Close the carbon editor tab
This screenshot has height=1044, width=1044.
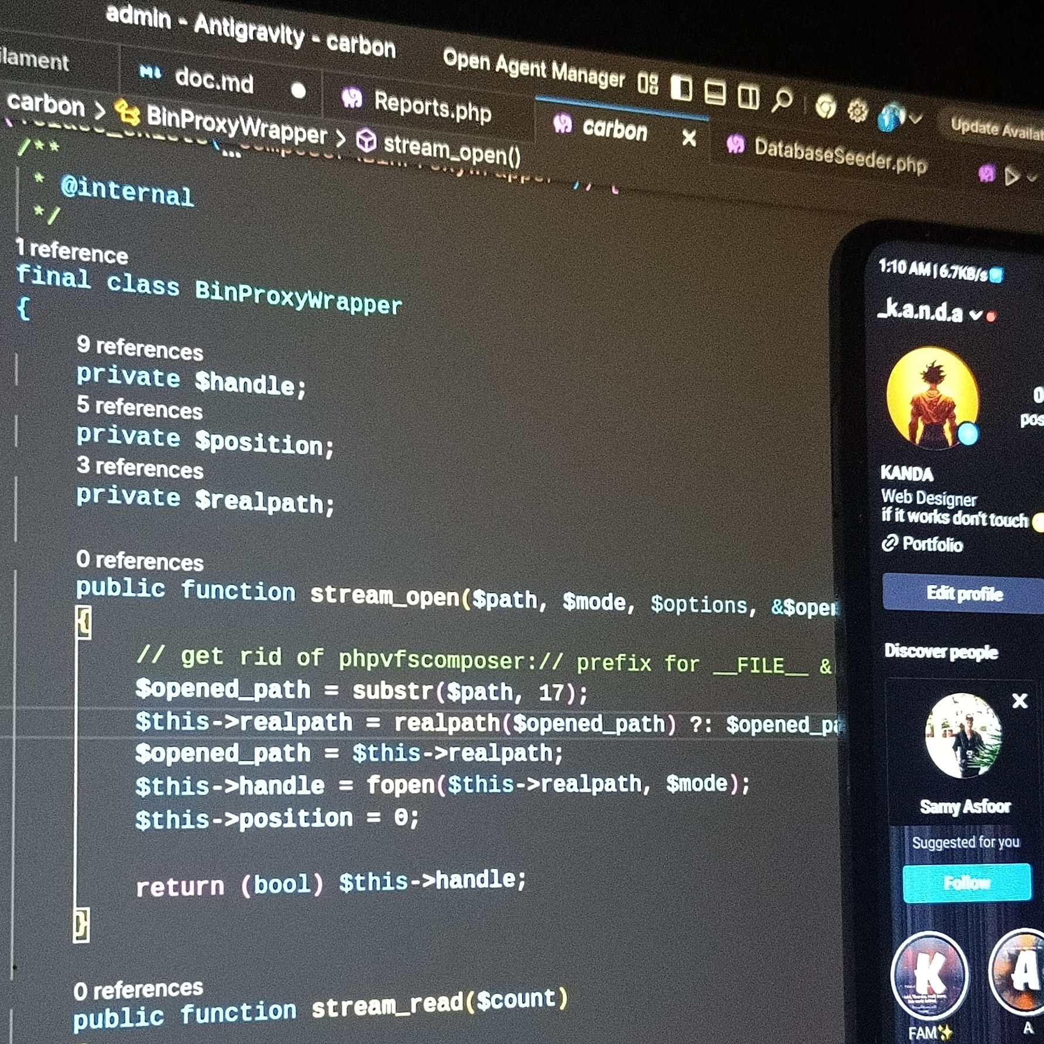(689, 138)
